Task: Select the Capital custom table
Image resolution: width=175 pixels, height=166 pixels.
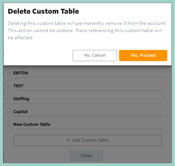Action: click(20, 112)
